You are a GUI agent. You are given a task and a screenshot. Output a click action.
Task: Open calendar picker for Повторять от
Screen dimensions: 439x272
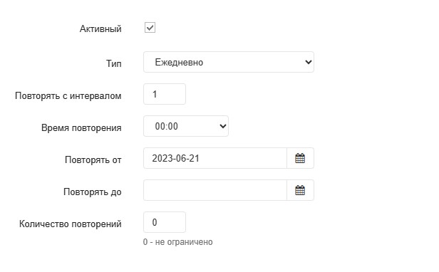(x=300, y=158)
